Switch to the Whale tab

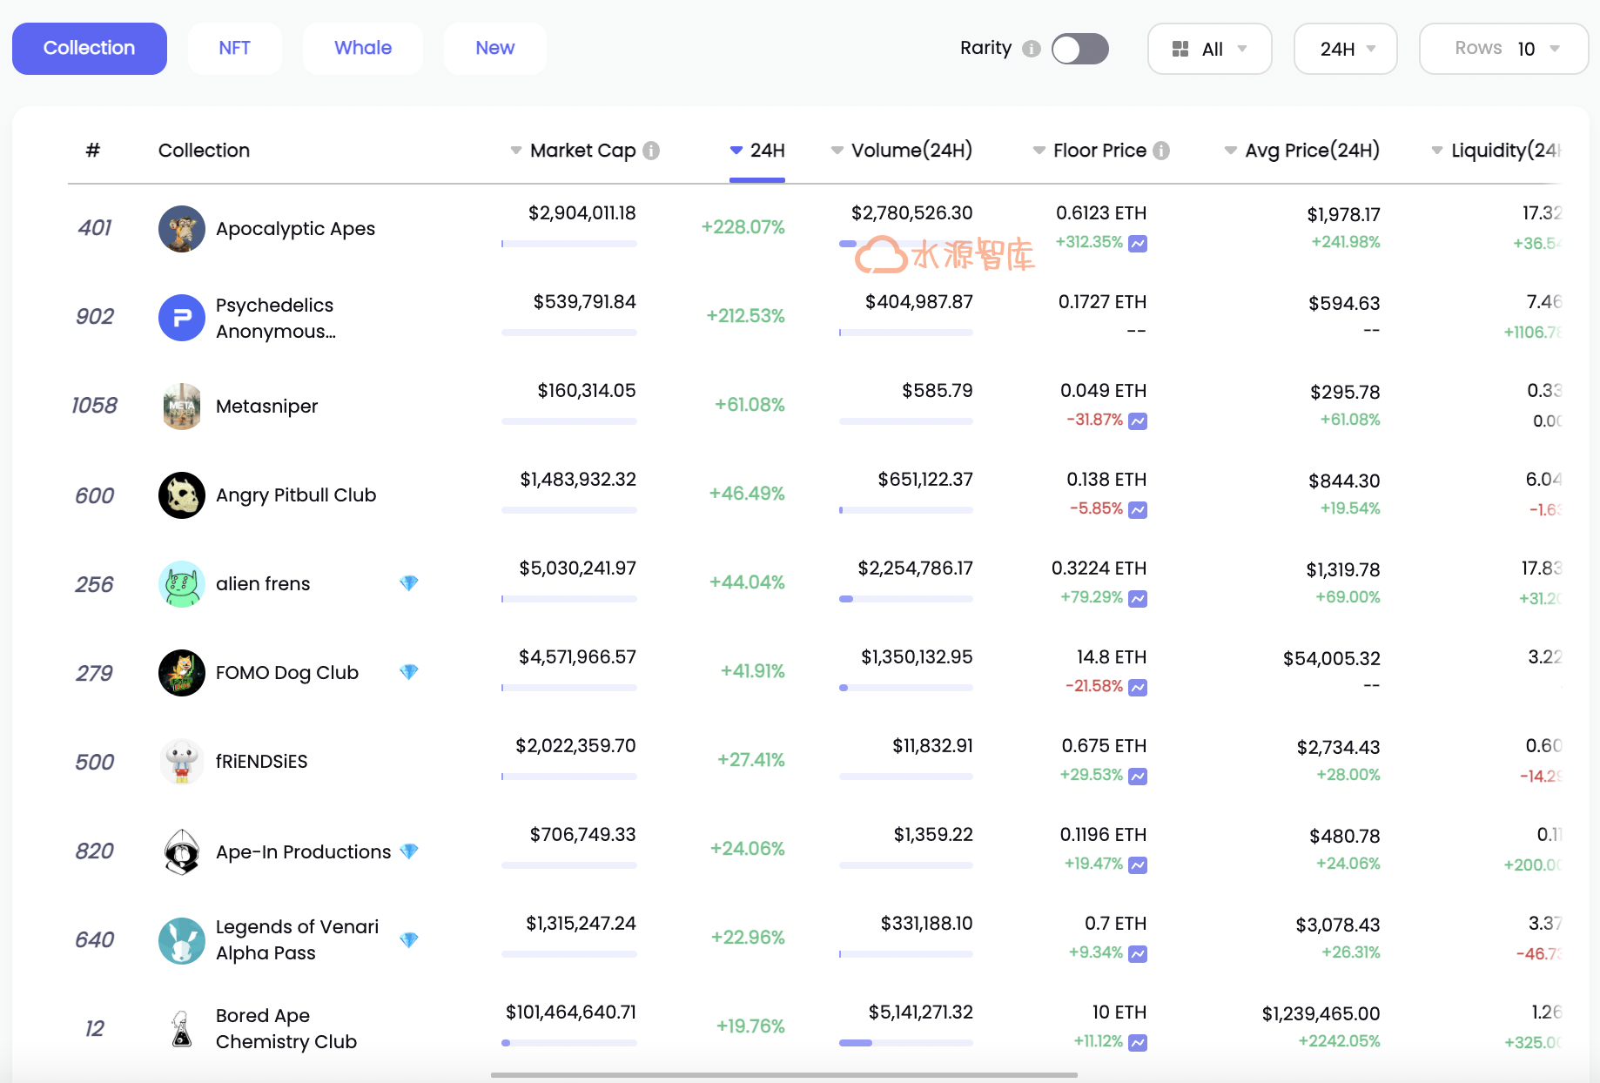point(363,49)
